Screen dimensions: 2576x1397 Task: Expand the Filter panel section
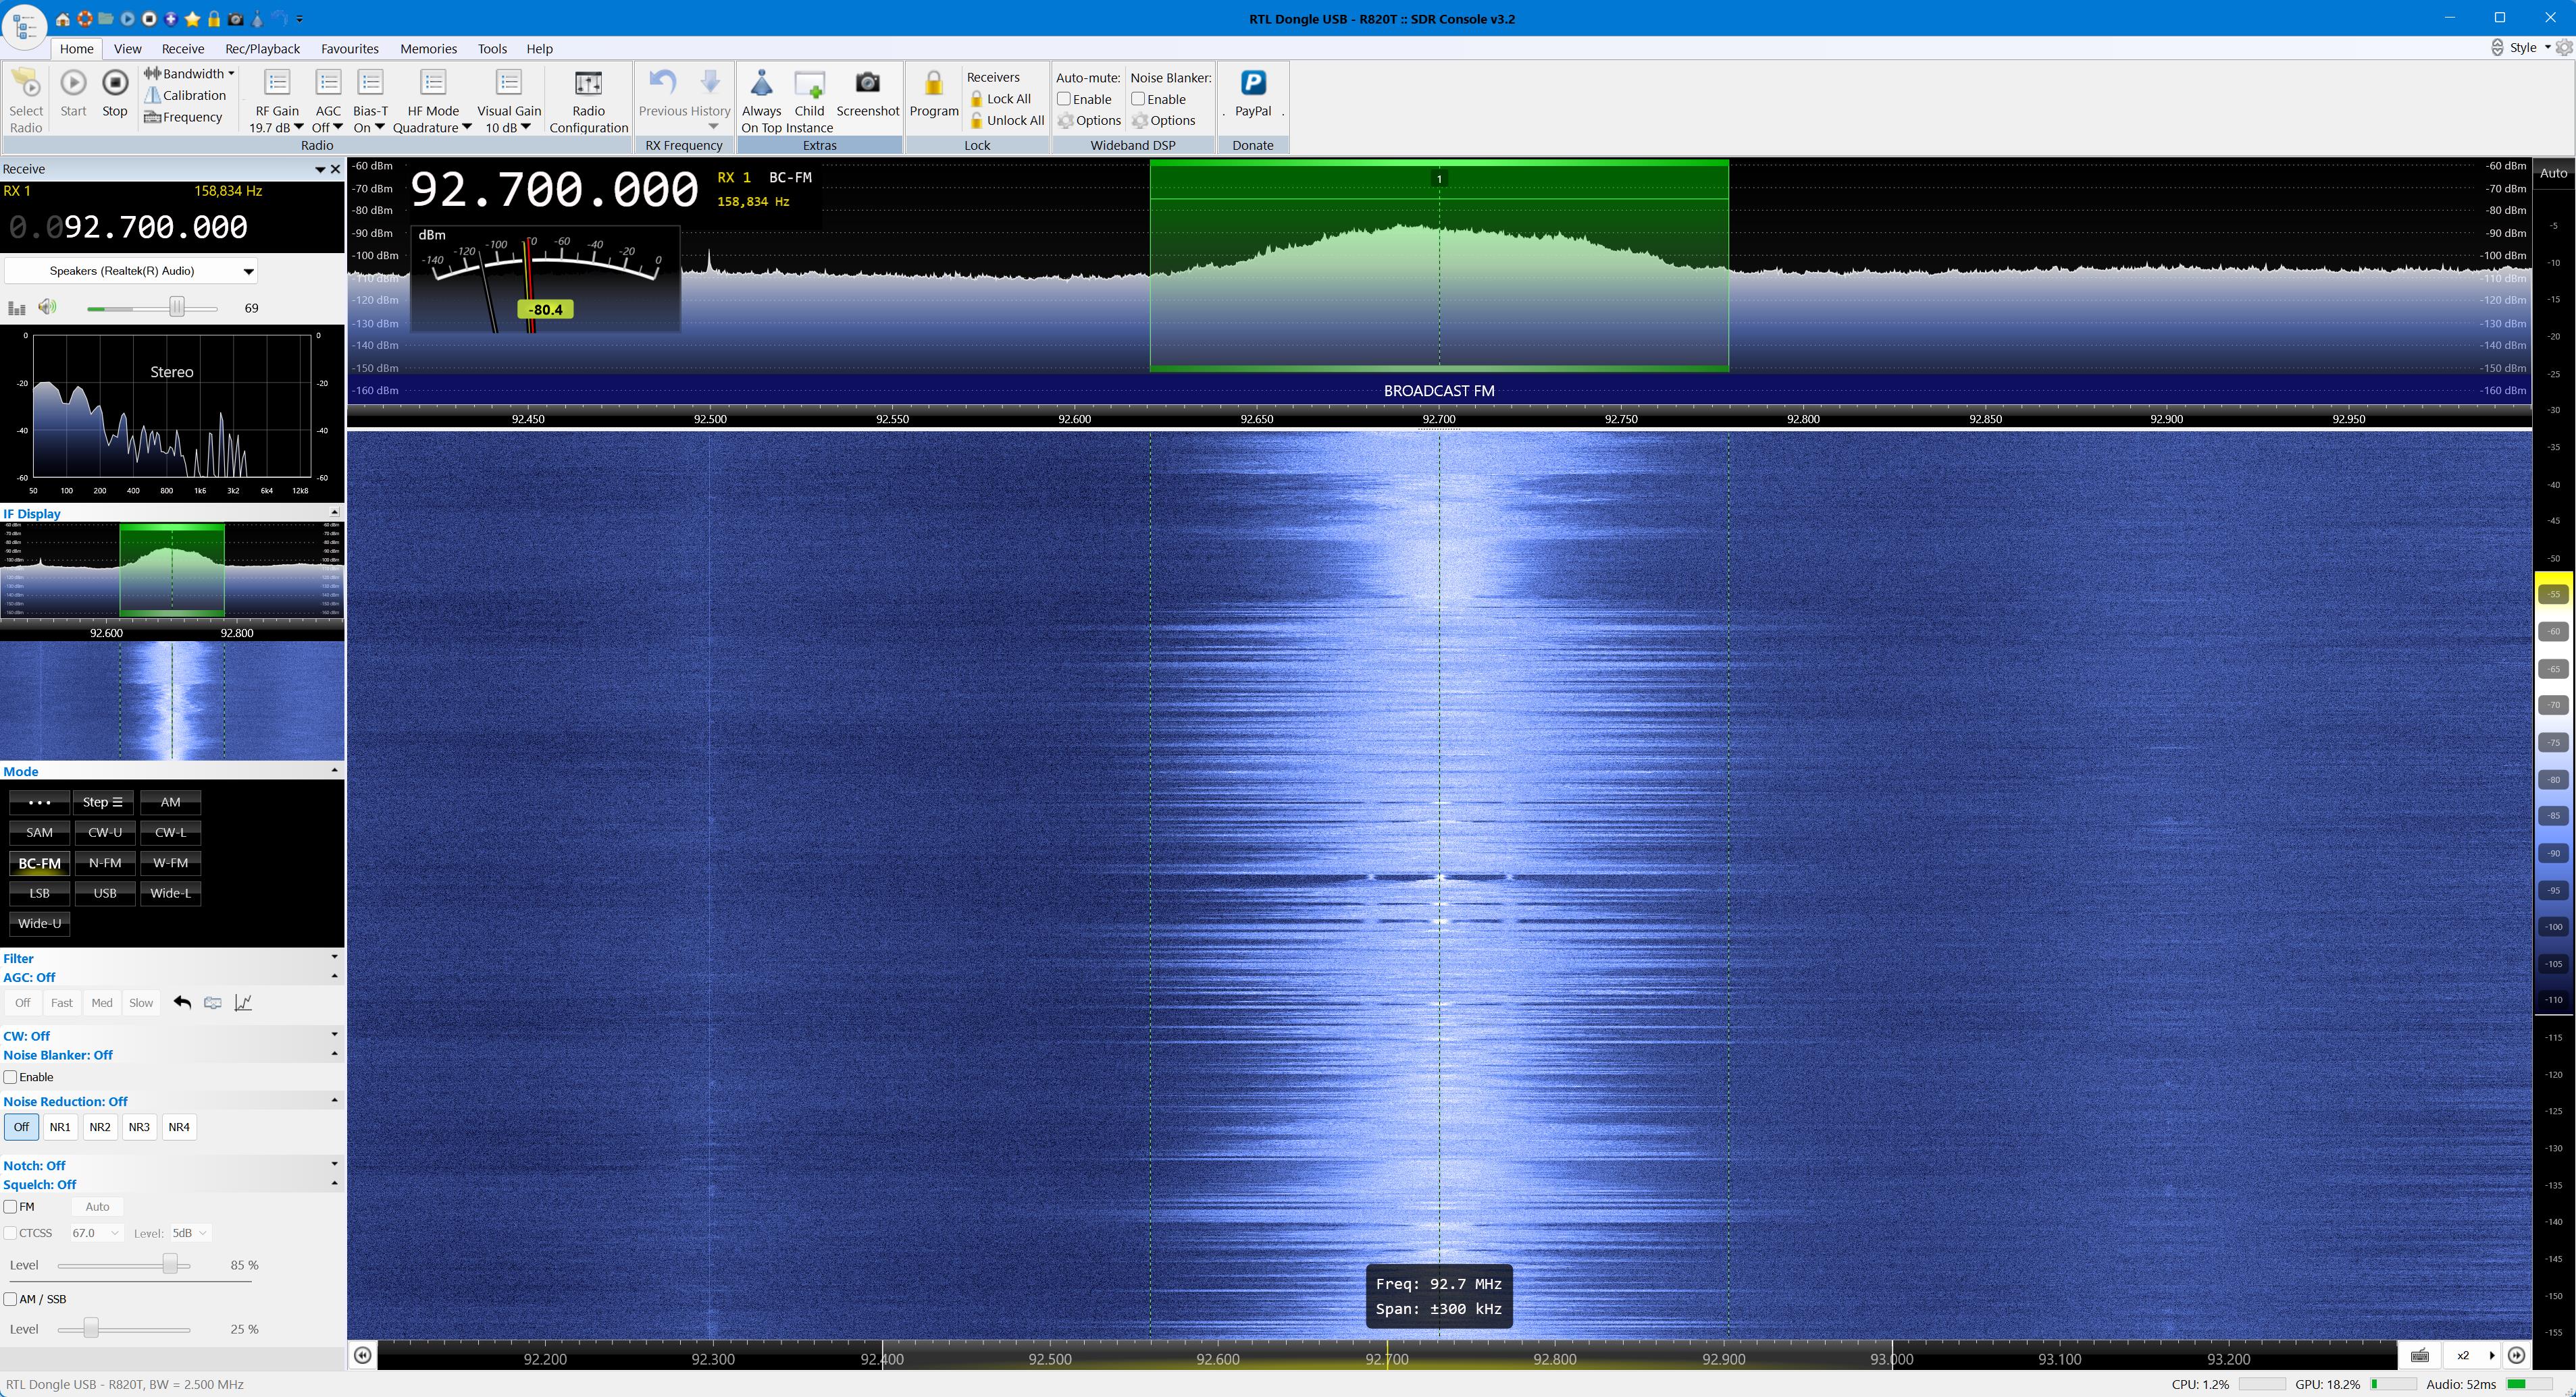(334, 957)
